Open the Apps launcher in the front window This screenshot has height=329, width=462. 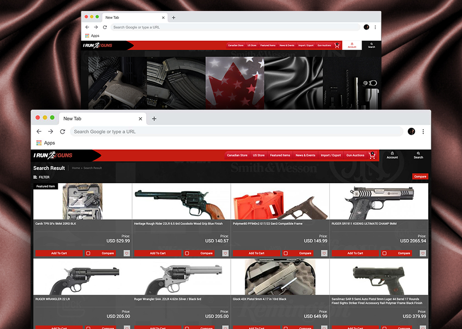[x=46, y=143]
